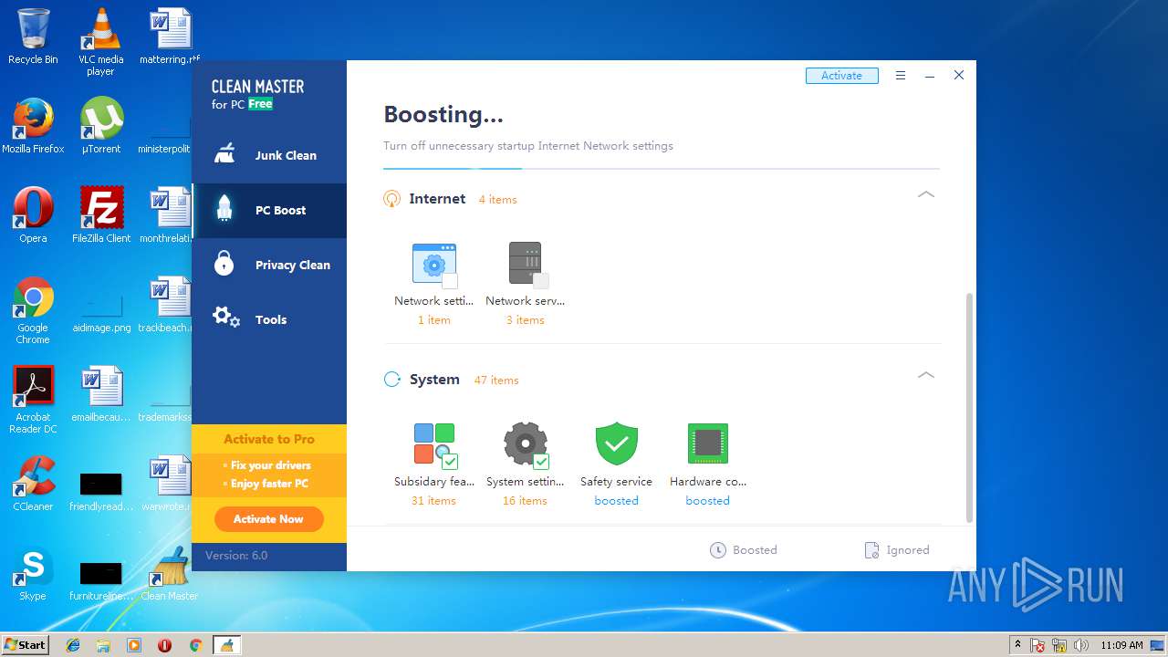Click Internet Explorer in taskbar
The width and height of the screenshot is (1168, 657).
point(73,645)
